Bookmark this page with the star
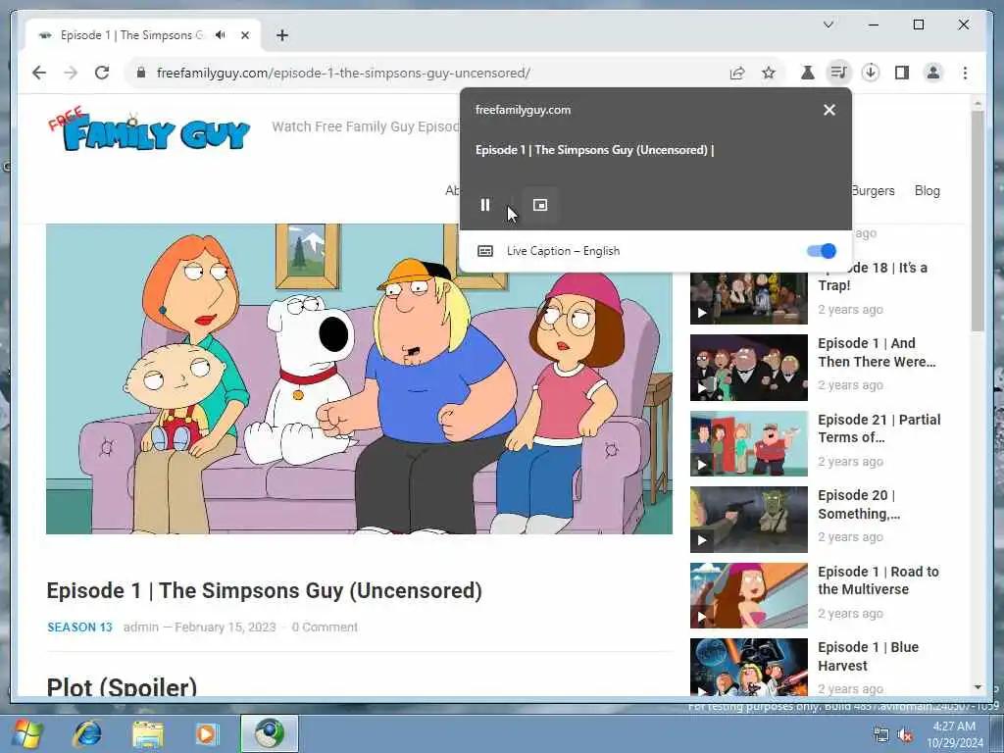The width and height of the screenshot is (1004, 753). tap(769, 73)
